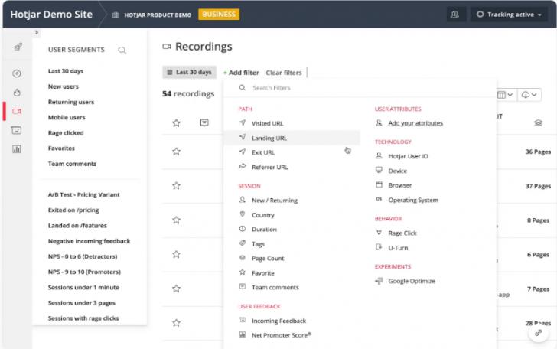Open the Last 30 days user segment
This screenshot has height=349, width=557.
tap(66, 71)
